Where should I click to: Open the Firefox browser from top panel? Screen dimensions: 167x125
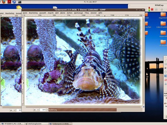click(x=4, y=2)
